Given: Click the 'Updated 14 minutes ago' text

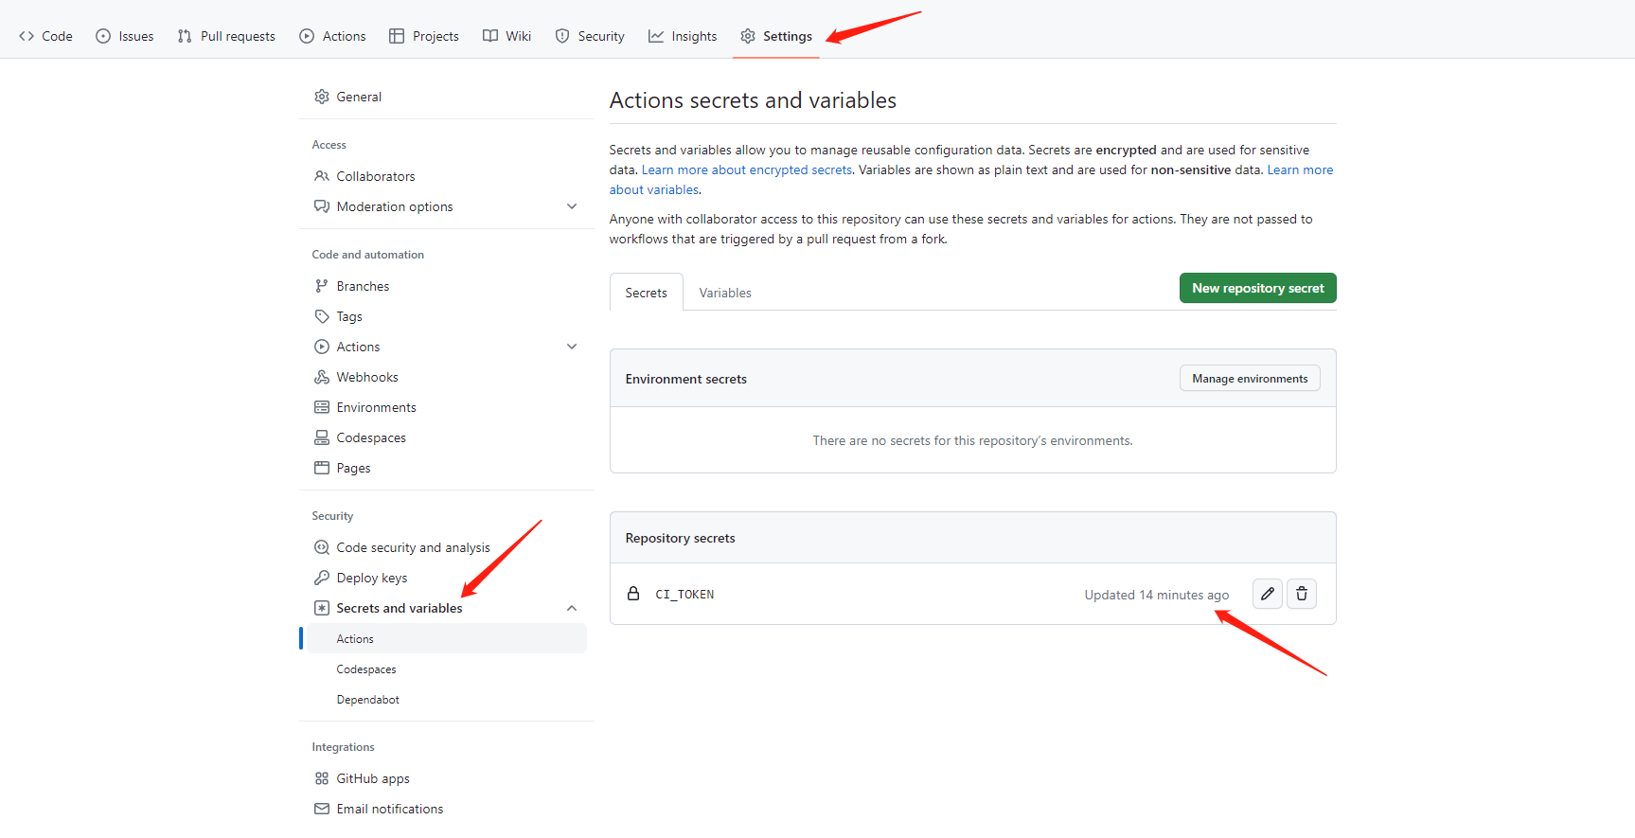Looking at the screenshot, I should 1156,595.
